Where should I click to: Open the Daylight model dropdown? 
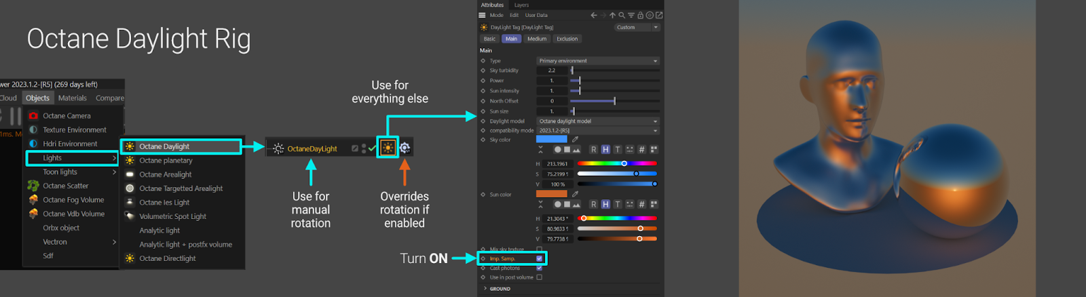(597, 121)
